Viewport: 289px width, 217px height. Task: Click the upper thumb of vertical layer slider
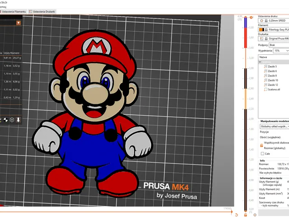coord(246,17)
